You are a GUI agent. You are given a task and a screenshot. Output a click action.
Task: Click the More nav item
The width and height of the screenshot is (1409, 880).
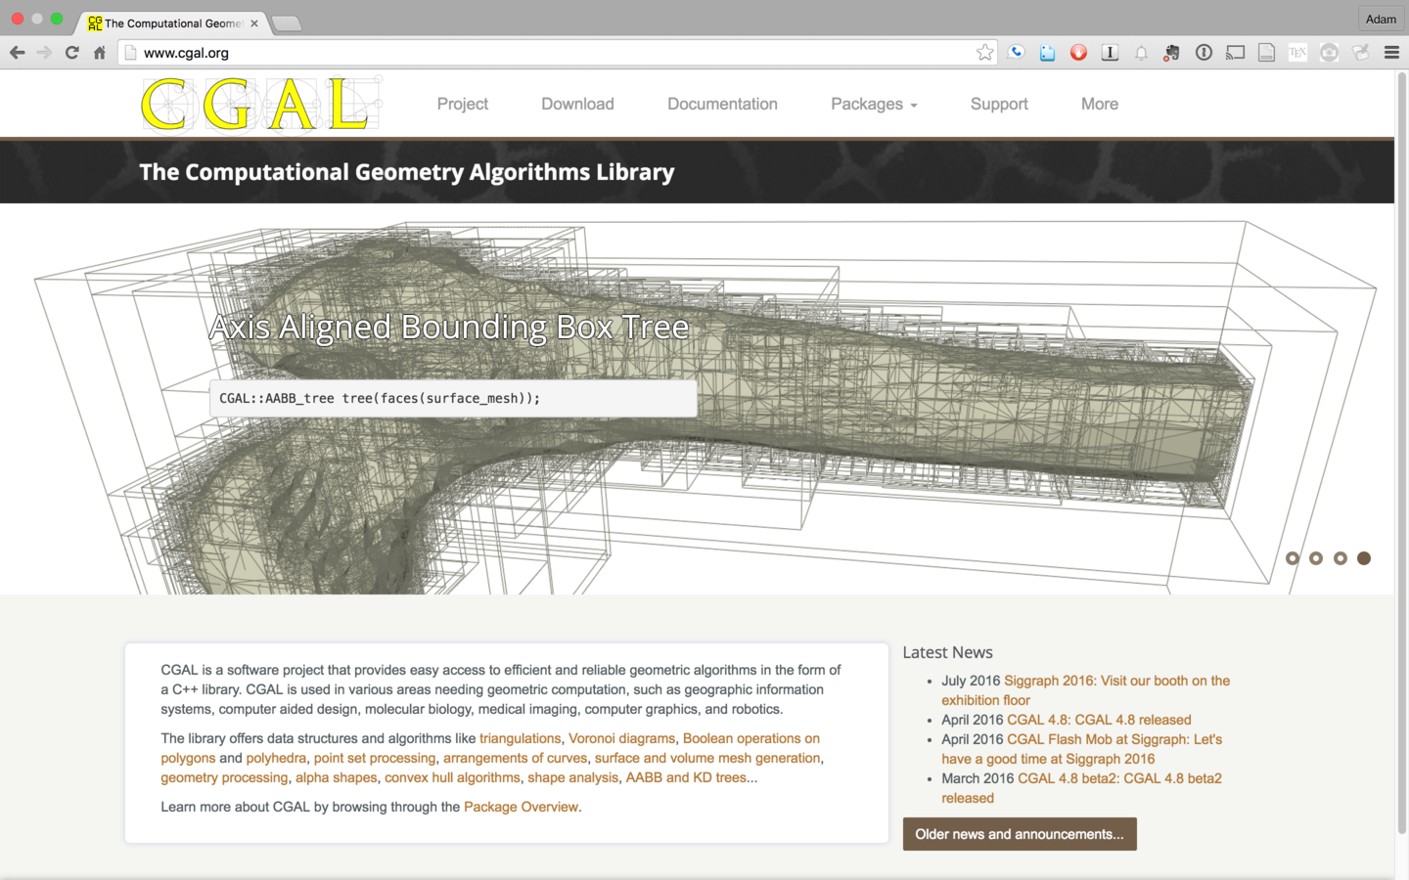coord(1100,104)
